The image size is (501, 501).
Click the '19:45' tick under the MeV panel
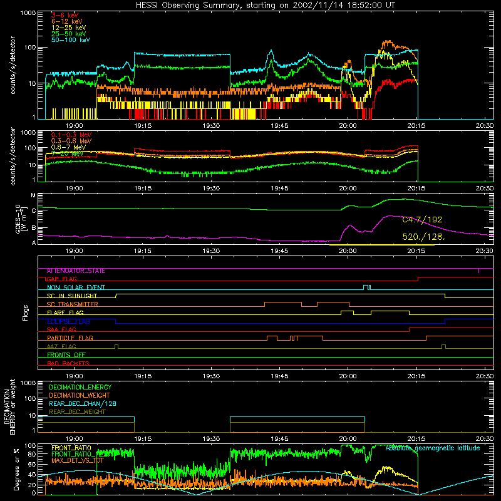279,189
